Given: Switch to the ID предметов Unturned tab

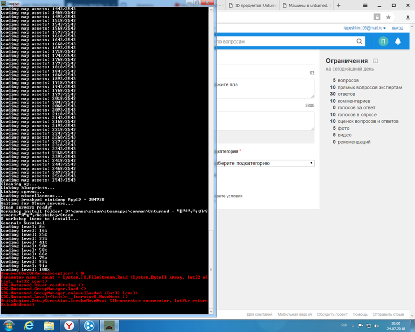Looking at the screenshot, I should click(x=253, y=5).
